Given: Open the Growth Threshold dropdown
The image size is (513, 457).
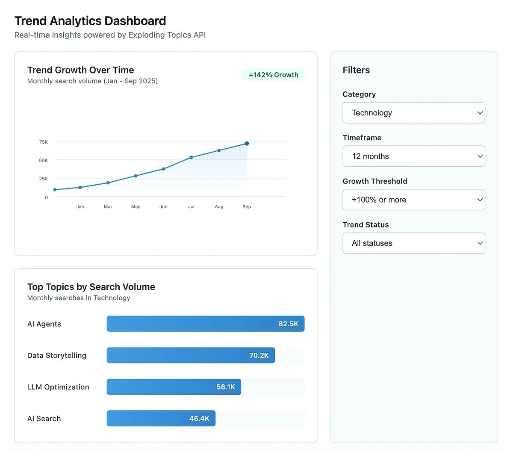Looking at the screenshot, I should point(413,200).
